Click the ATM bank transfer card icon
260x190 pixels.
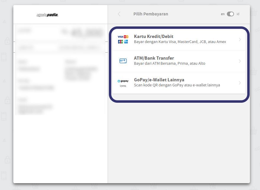pyautogui.click(x=123, y=61)
